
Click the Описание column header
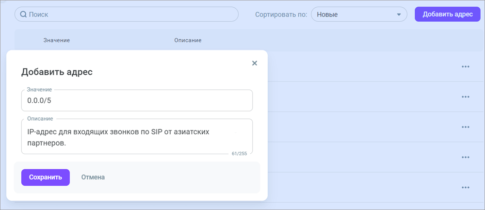[x=188, y=40]
